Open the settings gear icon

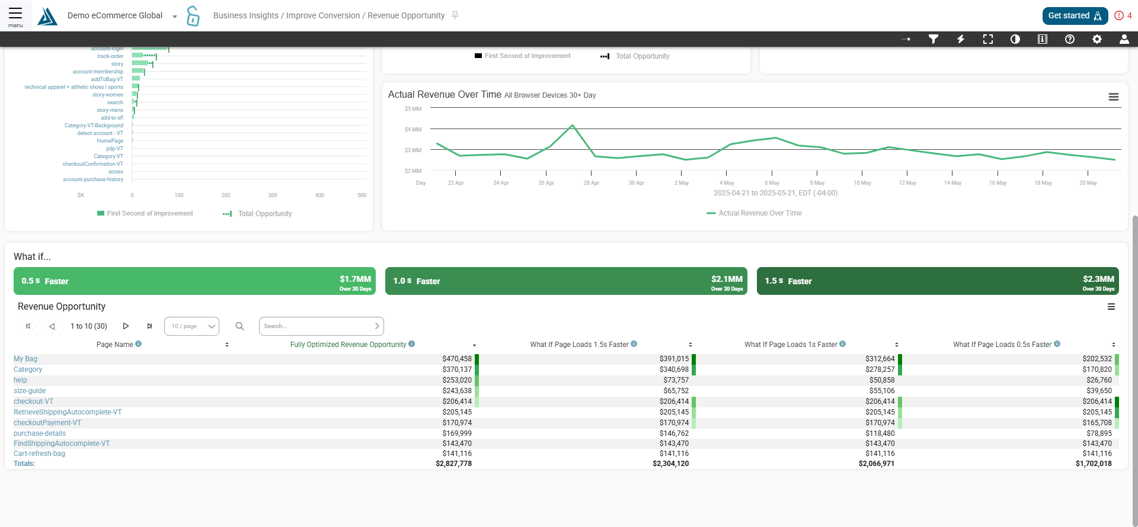coord(1097,39)
